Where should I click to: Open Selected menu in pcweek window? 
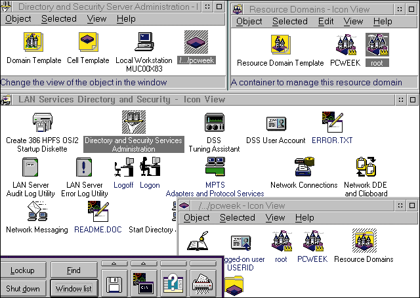point(238,218)
